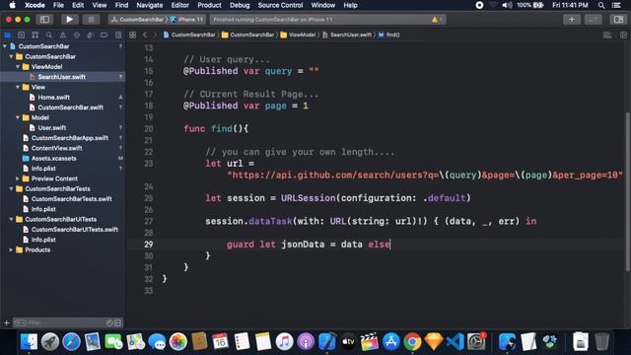
Task: Open the Product menu
Action: coord(209,5)
